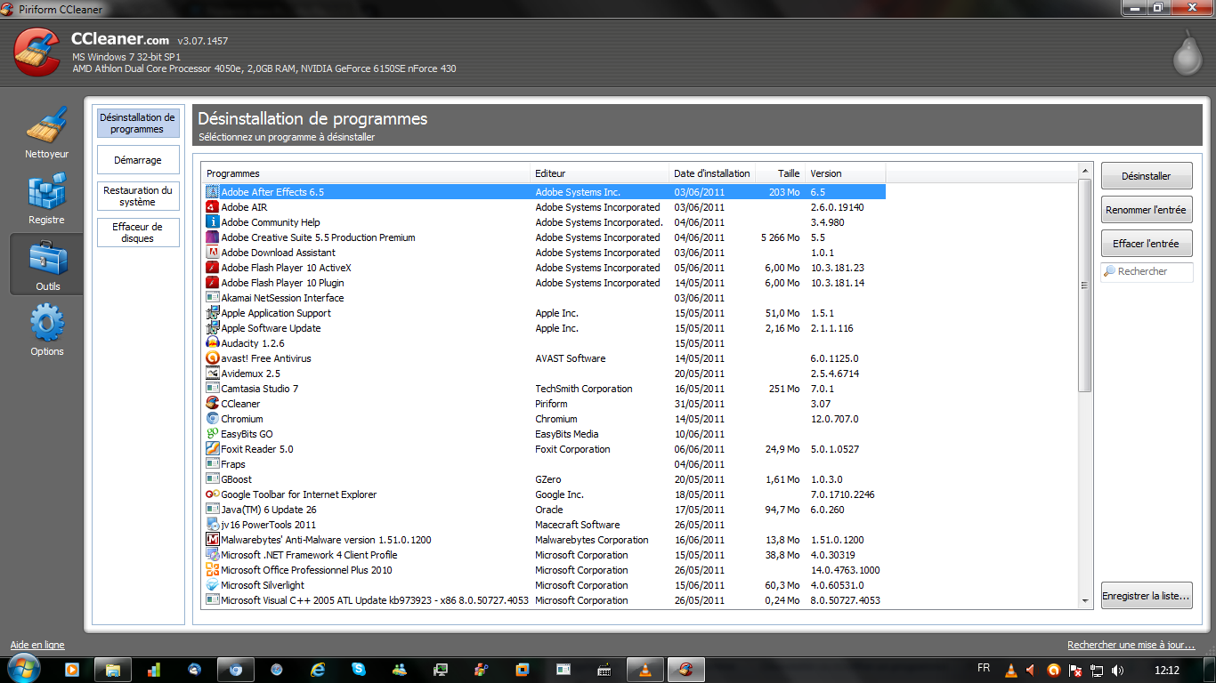Image resolution: width=1216 pixels, height=683 pixels.
Task: Click the Adobe Creative Suite 5.5 icon
Action: [x=213, y=237]
